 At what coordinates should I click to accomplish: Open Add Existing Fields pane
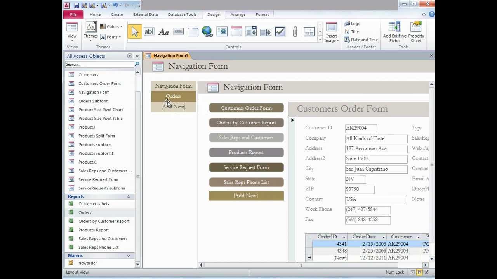point(394,32)
